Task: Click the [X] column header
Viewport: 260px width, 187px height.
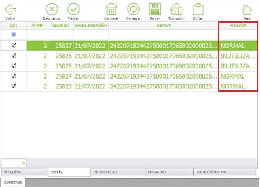Action: pyautogui.click(x=14, y=26)
